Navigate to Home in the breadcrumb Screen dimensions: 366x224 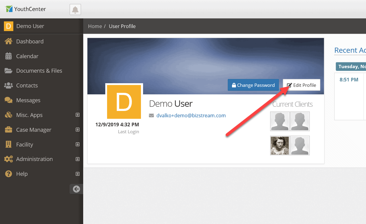click(x=95, y=26)
